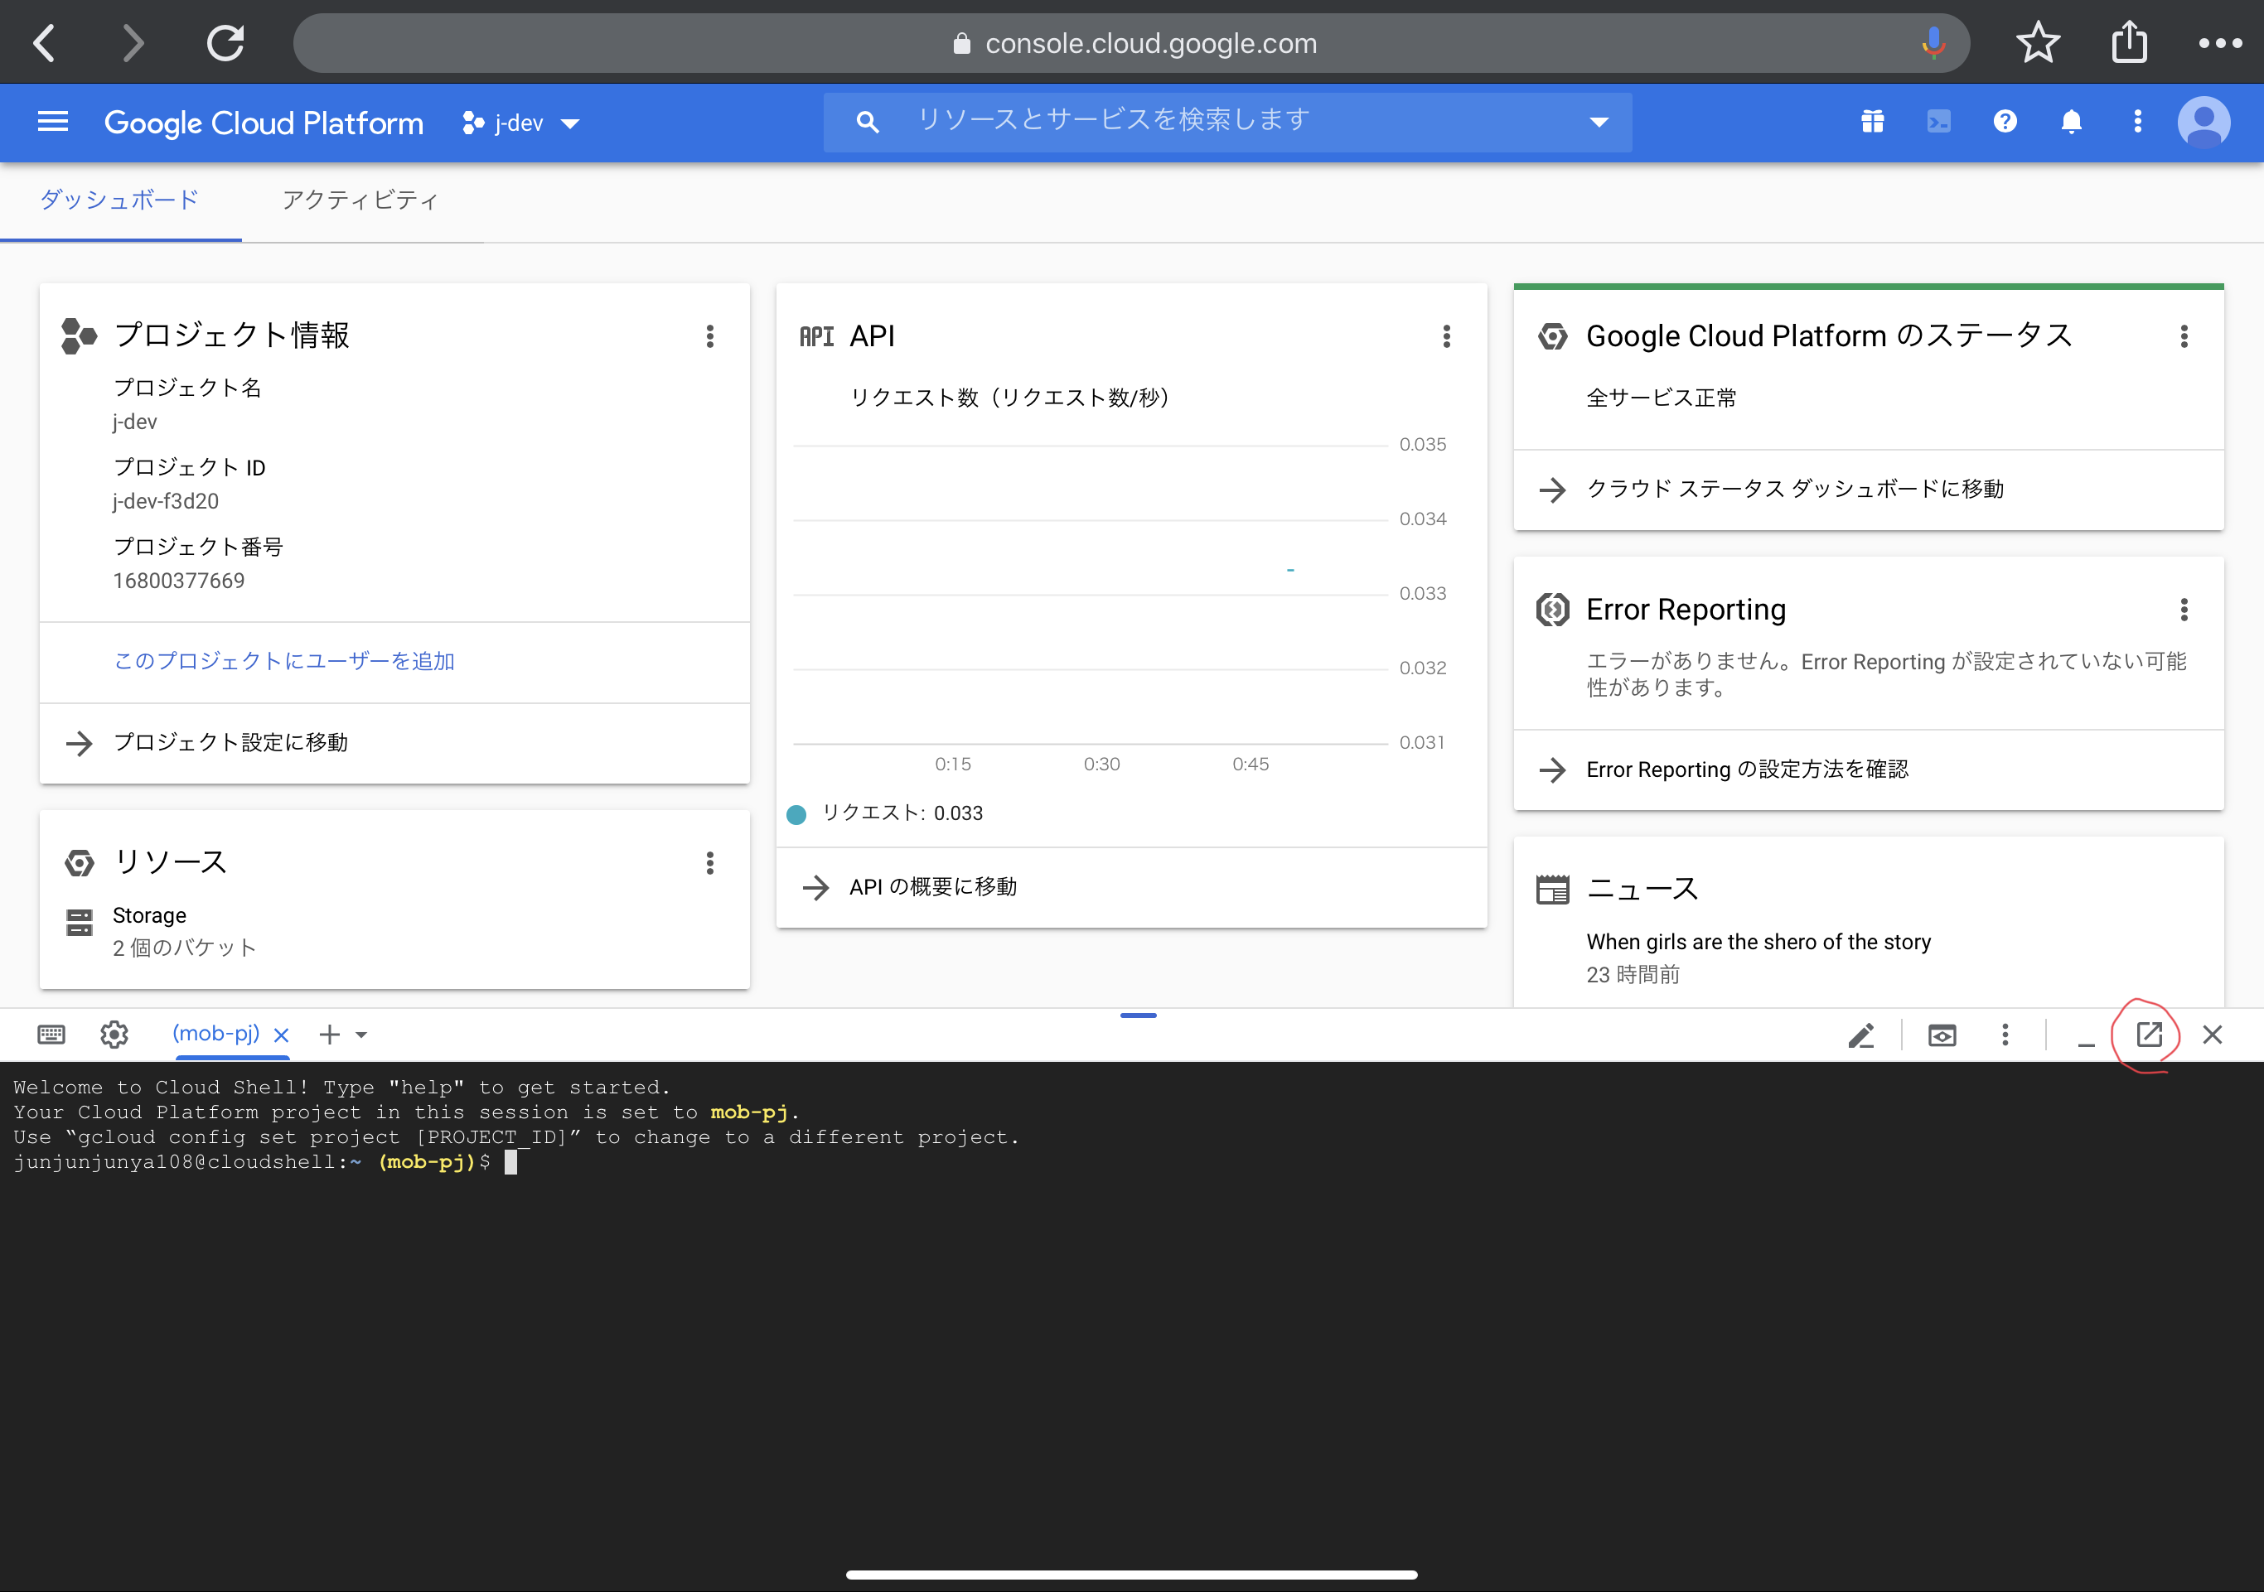Open the header three-dot settings menu
This screenshot has width=2264, height=1592.
pyautogui.click(x=2137, y=123)
